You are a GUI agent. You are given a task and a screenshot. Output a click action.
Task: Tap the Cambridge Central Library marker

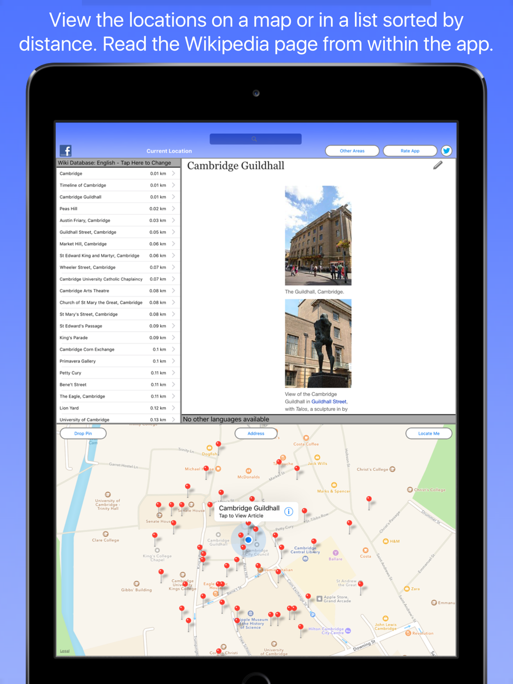pyautogui.click(x=305, y=558)
